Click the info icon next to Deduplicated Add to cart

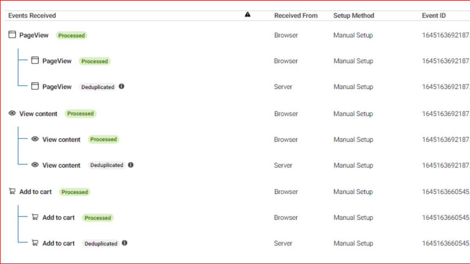[125, 243]
